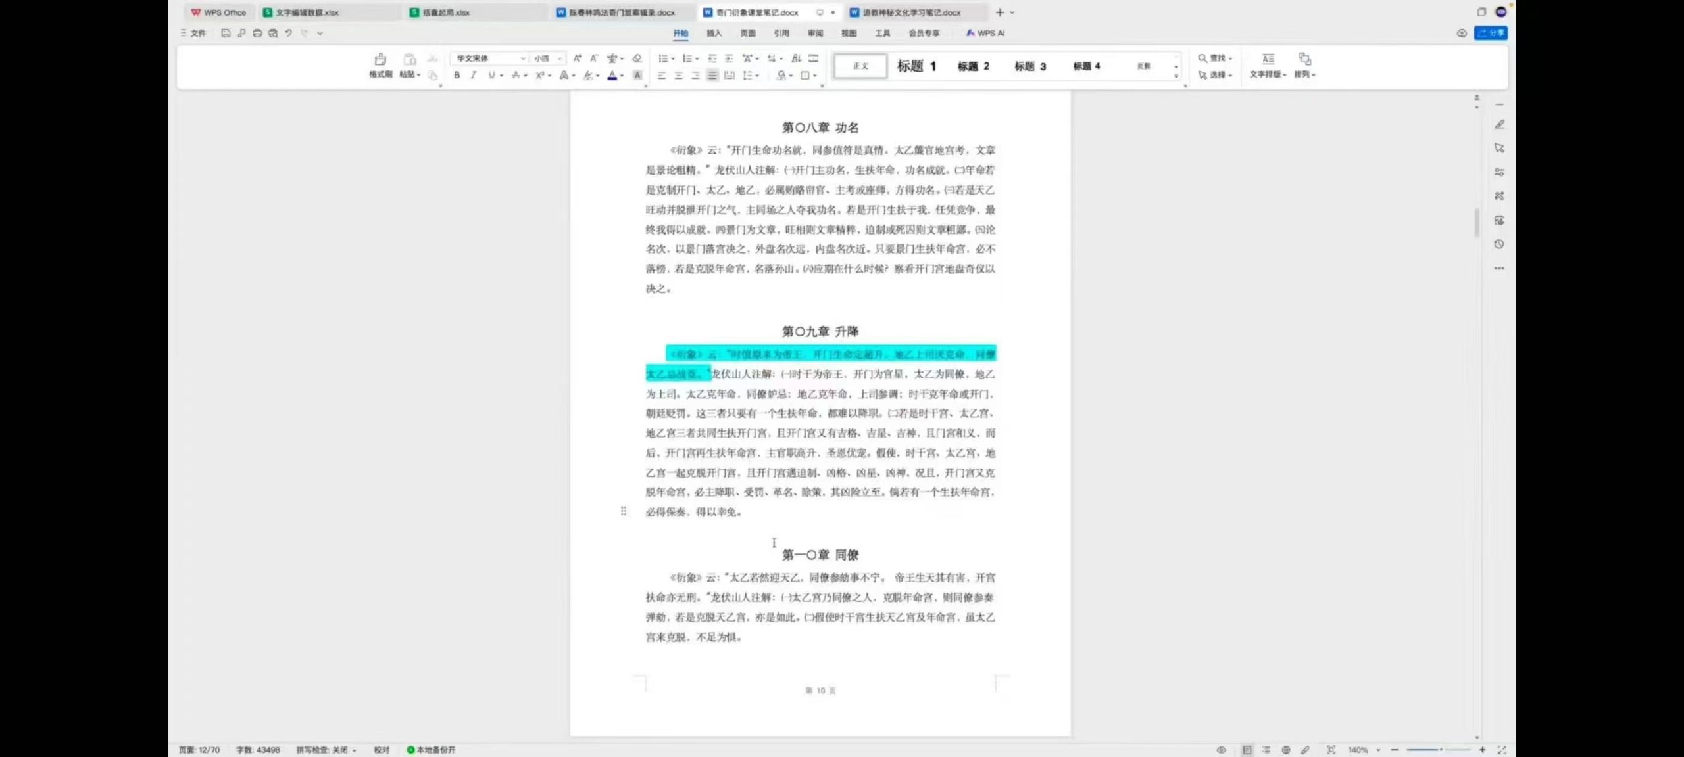Open the WPS AI tab
1684x757 pixels.
click(985, 33)
